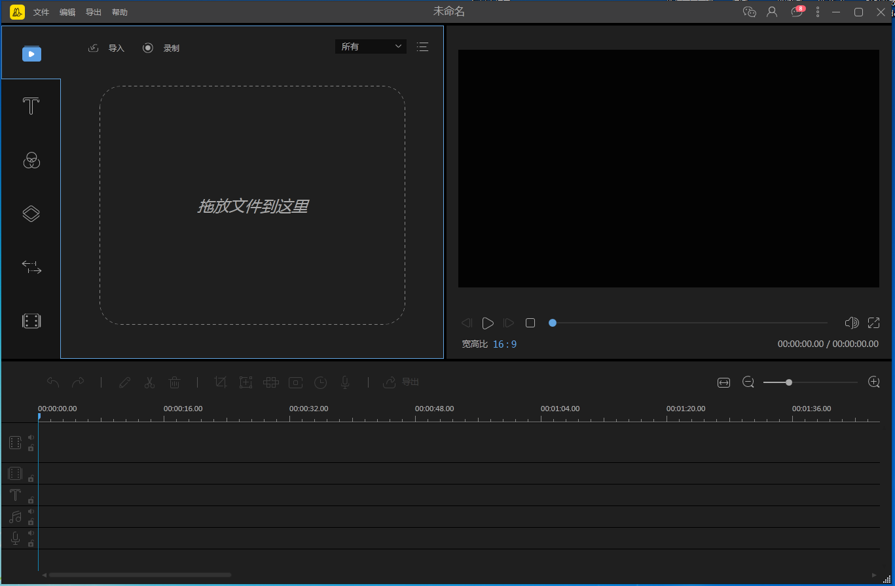Lock the music track
895x586 pixels.
coord(31,522)
